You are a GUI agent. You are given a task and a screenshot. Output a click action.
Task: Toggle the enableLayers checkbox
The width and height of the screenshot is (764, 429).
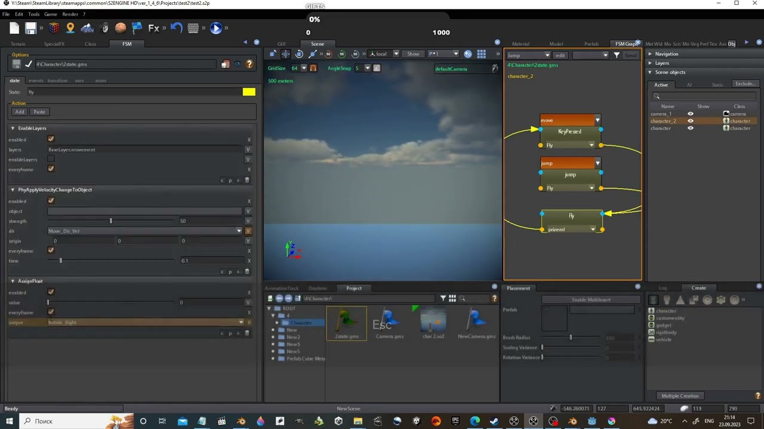point(51,159)
